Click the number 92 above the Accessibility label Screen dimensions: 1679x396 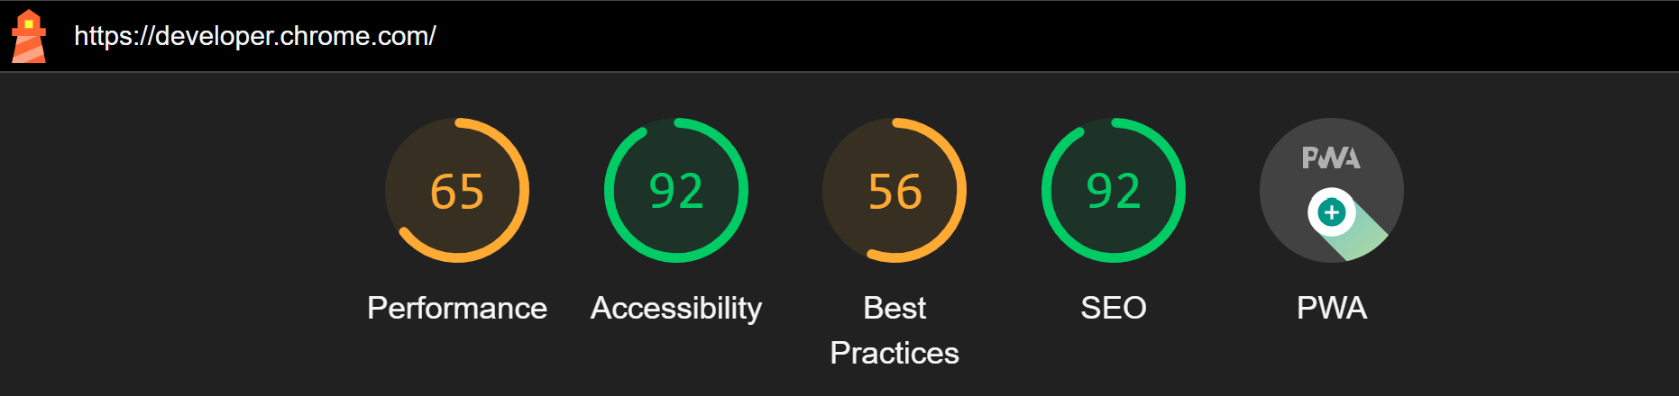pyautogui.click(x=676, y=192)
